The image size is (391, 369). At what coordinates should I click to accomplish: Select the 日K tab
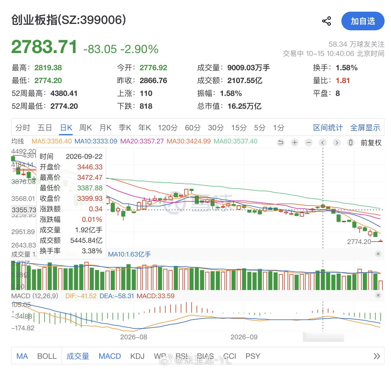pos(66,128)
